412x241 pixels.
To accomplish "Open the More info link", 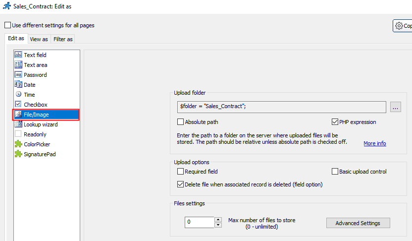I will (374, 143).
